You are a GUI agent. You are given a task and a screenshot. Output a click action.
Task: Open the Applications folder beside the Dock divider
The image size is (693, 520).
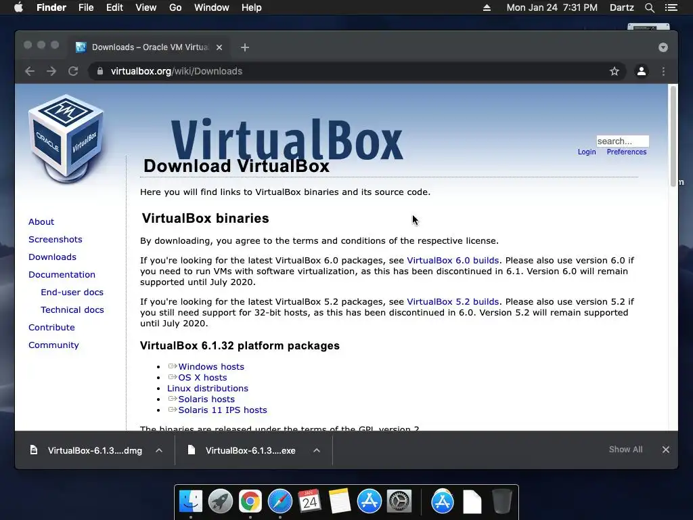click(443, 502)
